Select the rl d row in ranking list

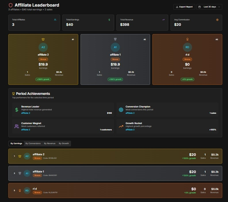[115, 191]
